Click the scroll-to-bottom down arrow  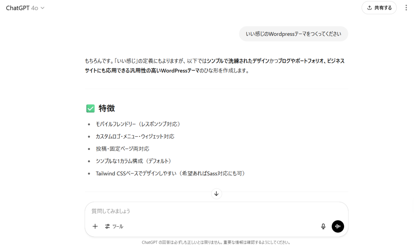(216, 194)
